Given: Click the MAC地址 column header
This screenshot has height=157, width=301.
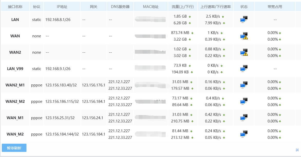Looking at the screenshot, I should 151,7.
